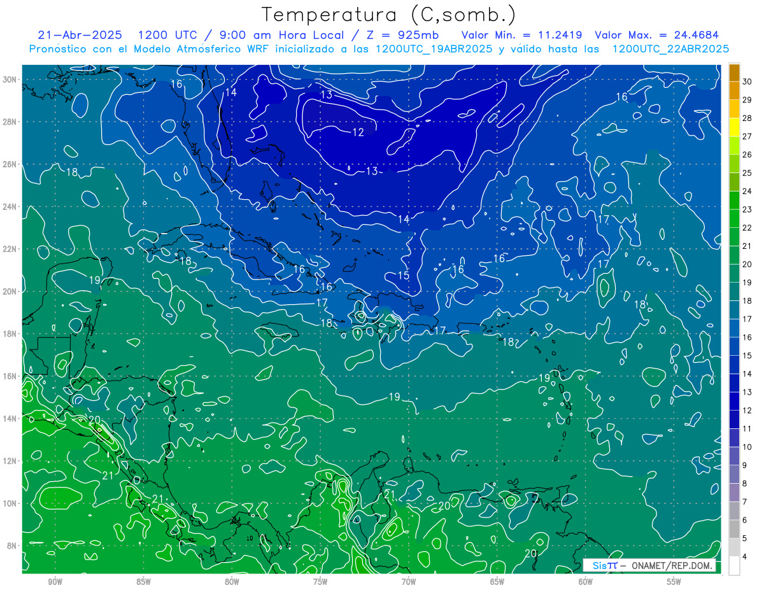Click latitude axis label "14N"
Screen dimensions: 764x590
[x=9, y=419]
